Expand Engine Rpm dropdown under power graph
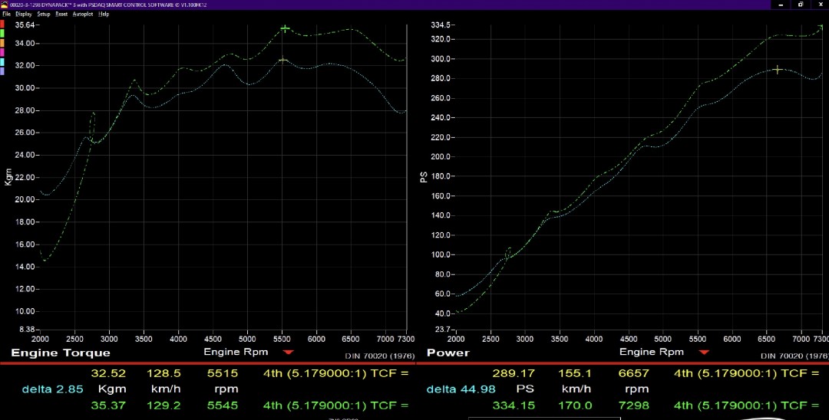The height and width of the screenshot is (420, 829). [704, 353]
